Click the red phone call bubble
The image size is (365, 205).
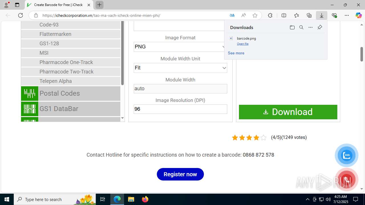(346, 179)
